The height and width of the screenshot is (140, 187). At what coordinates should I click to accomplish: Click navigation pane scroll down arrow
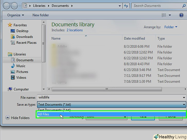44,89
